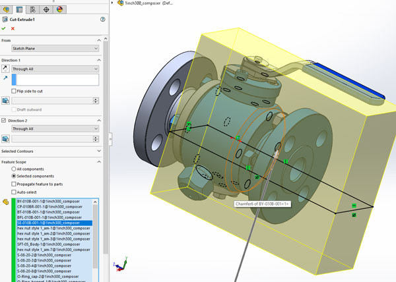Click the Direction 1 draft on/off icon
The width and height of the screenshot is (396, 282).
(6, 100)
